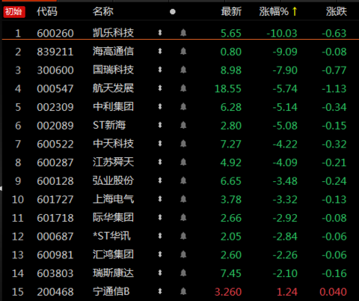Click the white dot column header icon
Image resolution: width=359 pixels, height=301 pixels.
coord(173,12)
